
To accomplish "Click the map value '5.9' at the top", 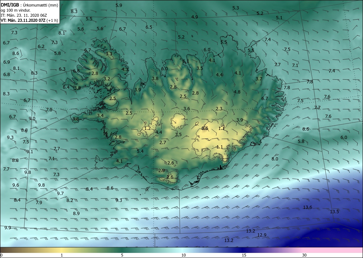I will (x=119, y=5).
